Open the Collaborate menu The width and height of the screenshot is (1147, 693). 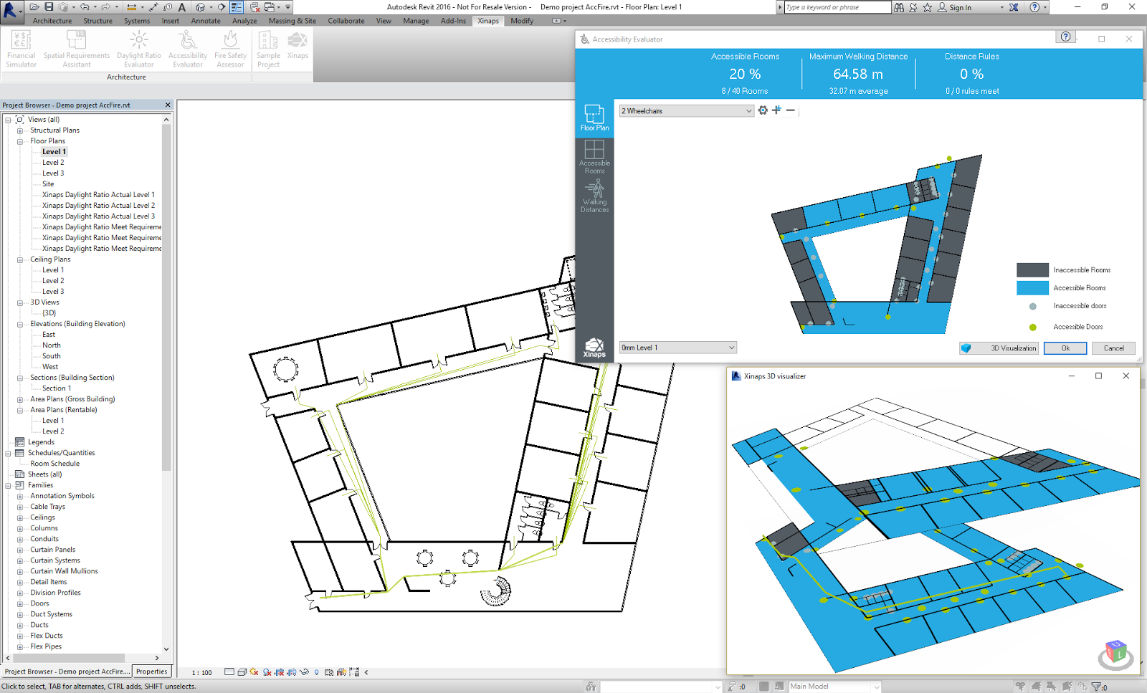click(346, 21)
